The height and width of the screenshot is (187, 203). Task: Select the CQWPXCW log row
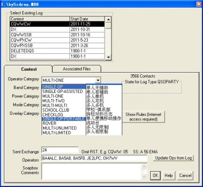tap(57, 40)
